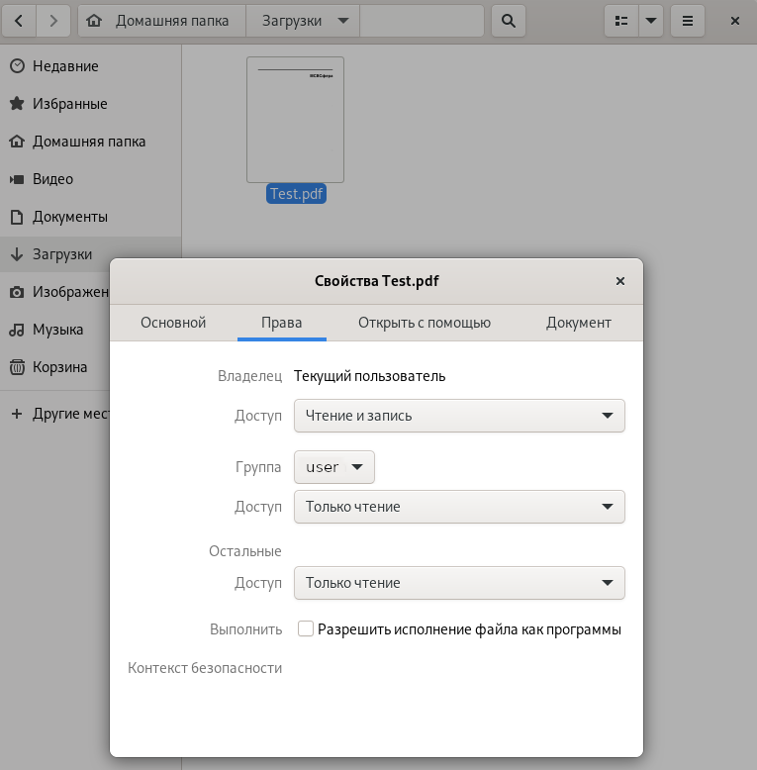Expand view options dropdown arrow in toolbar
This screenshot has height=770, width=757.
coord(651,21)
